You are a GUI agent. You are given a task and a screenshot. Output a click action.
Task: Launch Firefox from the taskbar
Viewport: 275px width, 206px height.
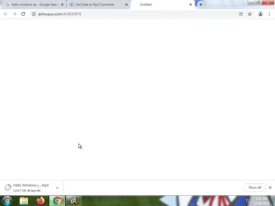[x=41, y=201]
